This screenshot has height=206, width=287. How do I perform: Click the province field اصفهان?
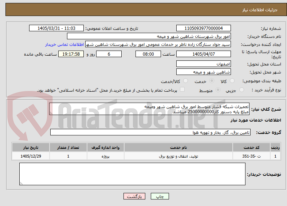(203, 64)
